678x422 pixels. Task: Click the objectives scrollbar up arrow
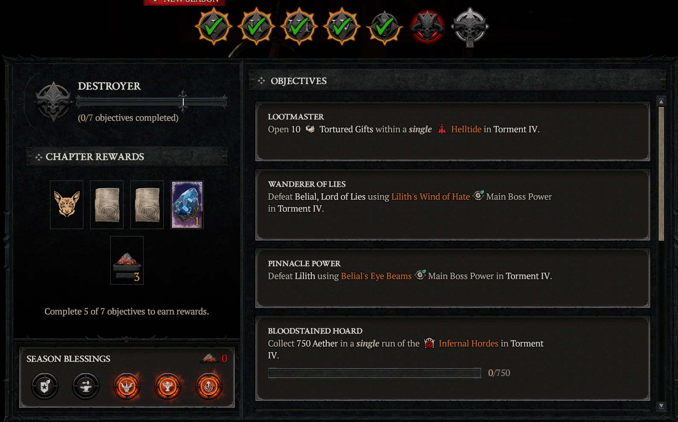pyautogui.click(x=661, y=102)
